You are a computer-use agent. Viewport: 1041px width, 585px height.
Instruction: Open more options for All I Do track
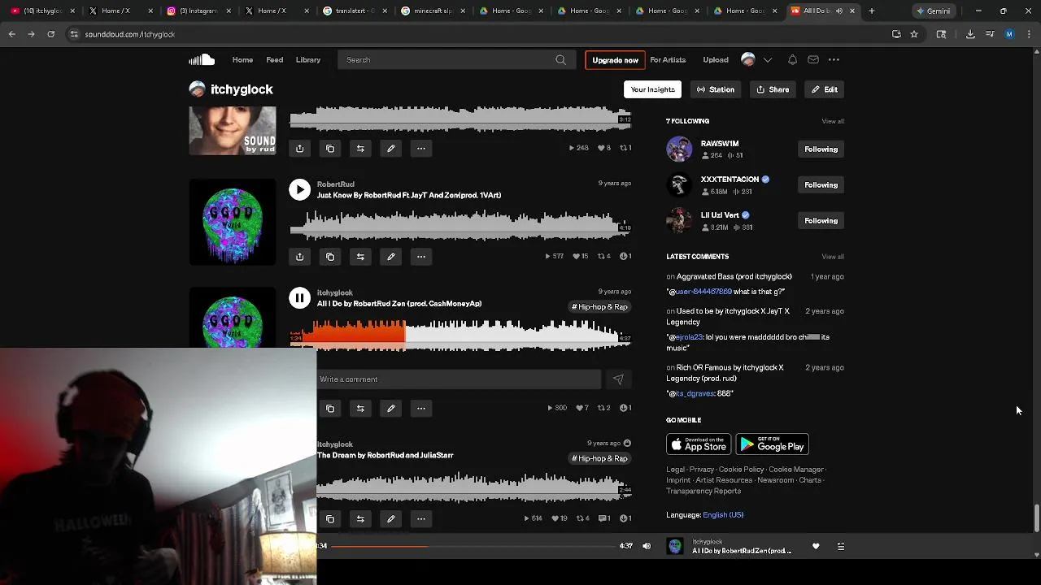(421, 409)
